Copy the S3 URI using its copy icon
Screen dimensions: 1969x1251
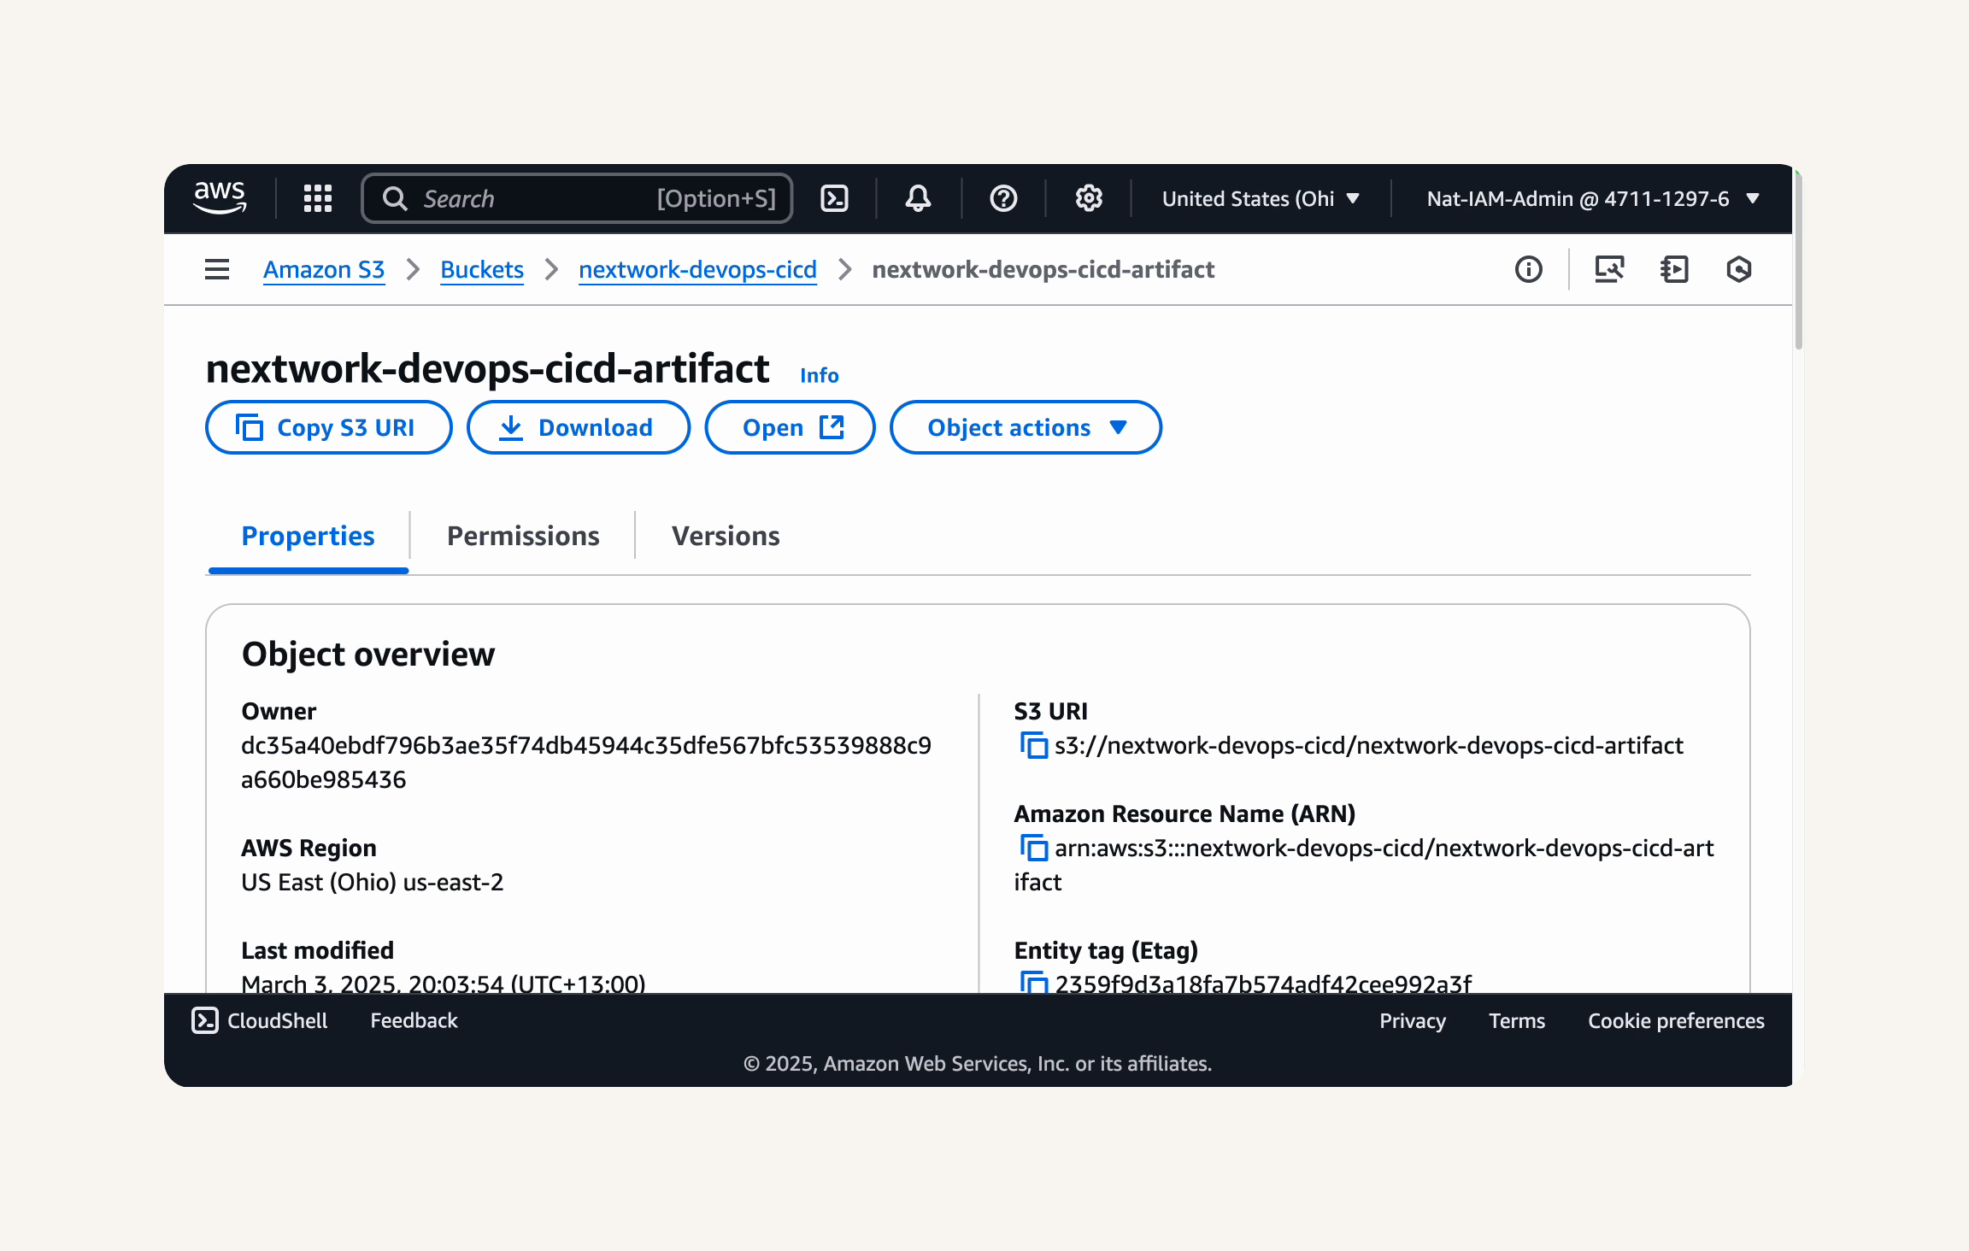click(x=1033, y=745)
